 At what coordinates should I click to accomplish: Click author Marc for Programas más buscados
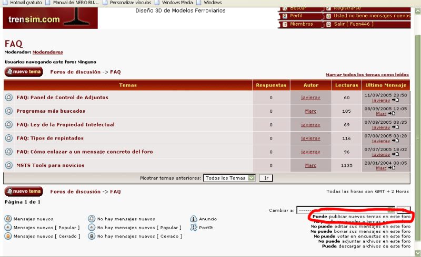(310, 111)
